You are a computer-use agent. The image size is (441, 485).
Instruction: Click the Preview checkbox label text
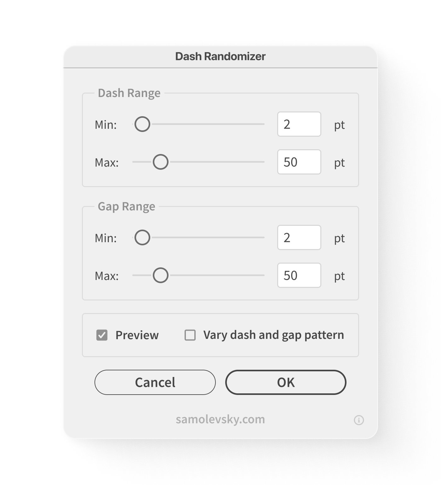coord(137,335)
